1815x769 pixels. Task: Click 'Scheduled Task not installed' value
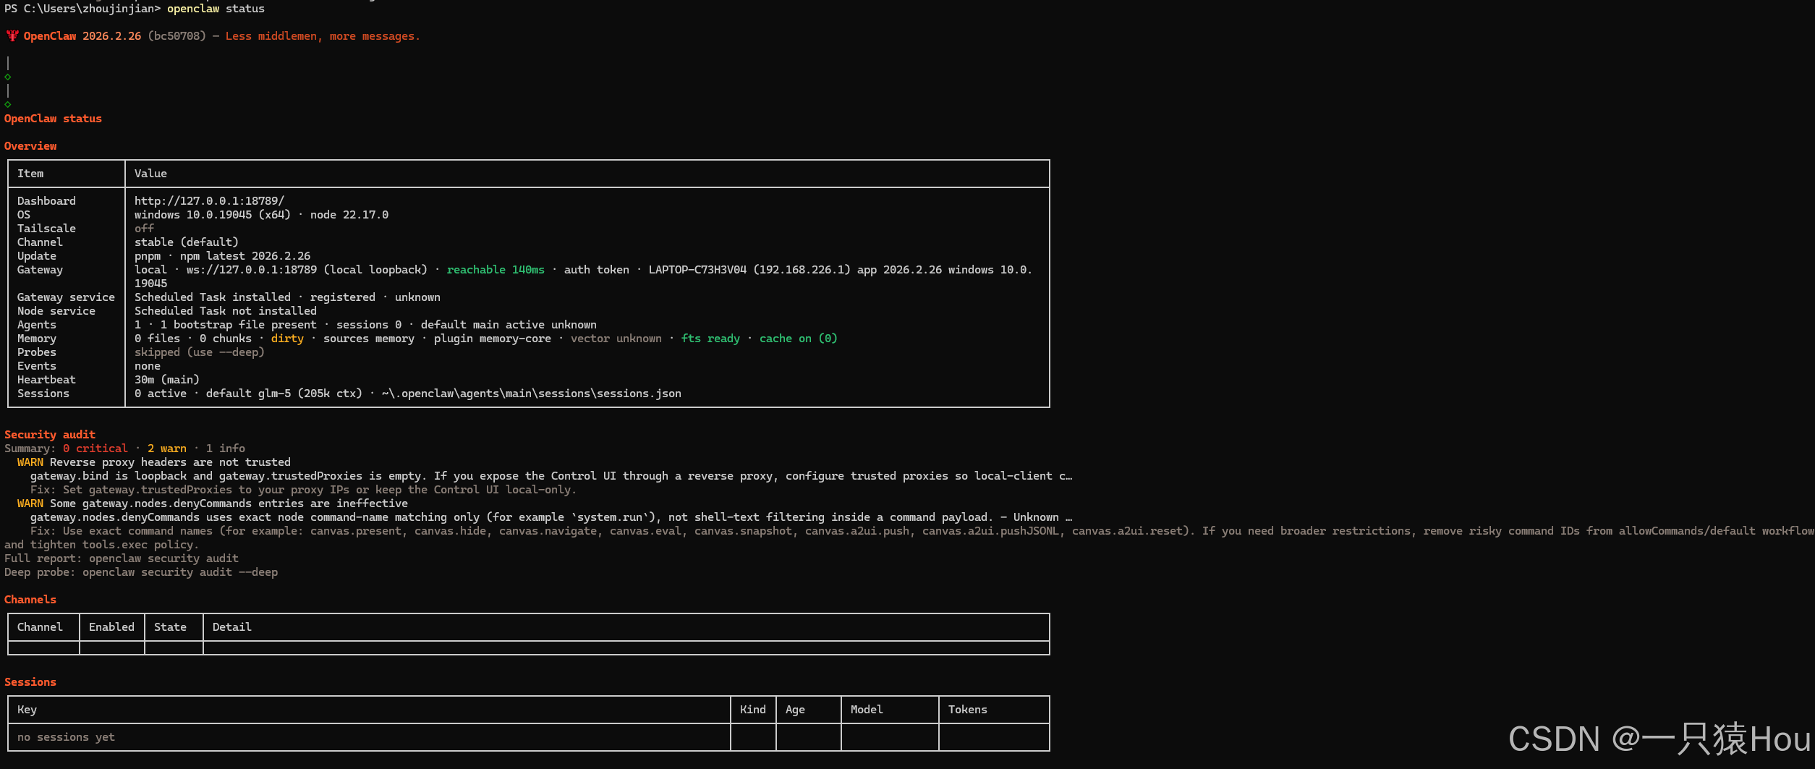click(225, 311)
